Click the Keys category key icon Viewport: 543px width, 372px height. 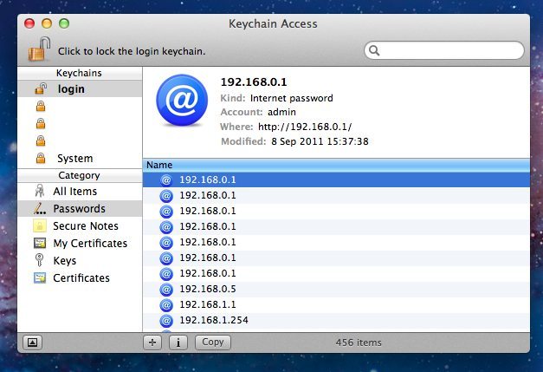click(40, 260)
